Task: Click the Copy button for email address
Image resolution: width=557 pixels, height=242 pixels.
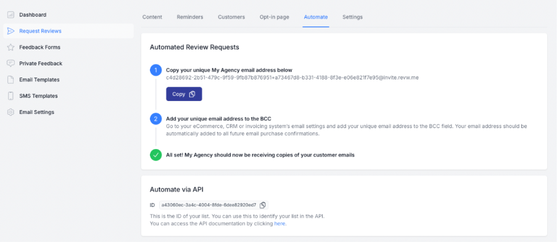Action: click(x=184, y=94)
